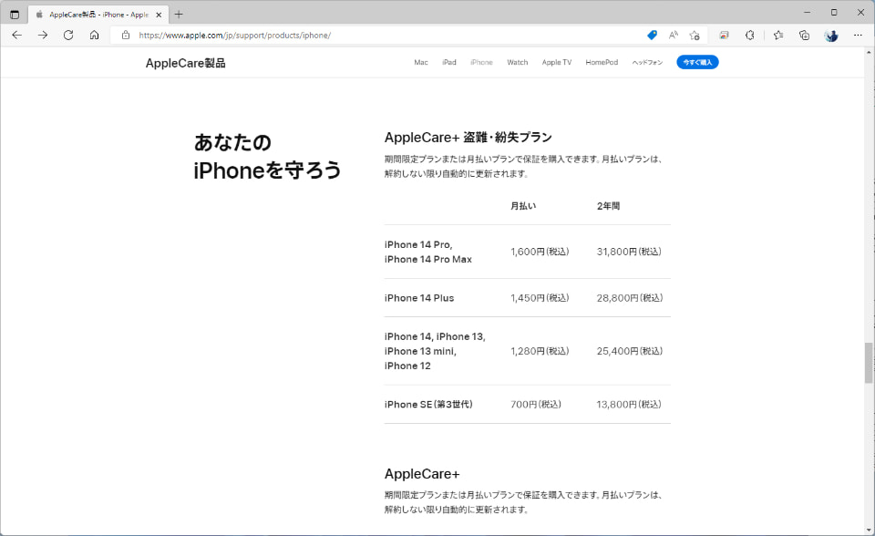Open Settings and more menu
This screenshot has height=536, width=875.
point(857,35)
